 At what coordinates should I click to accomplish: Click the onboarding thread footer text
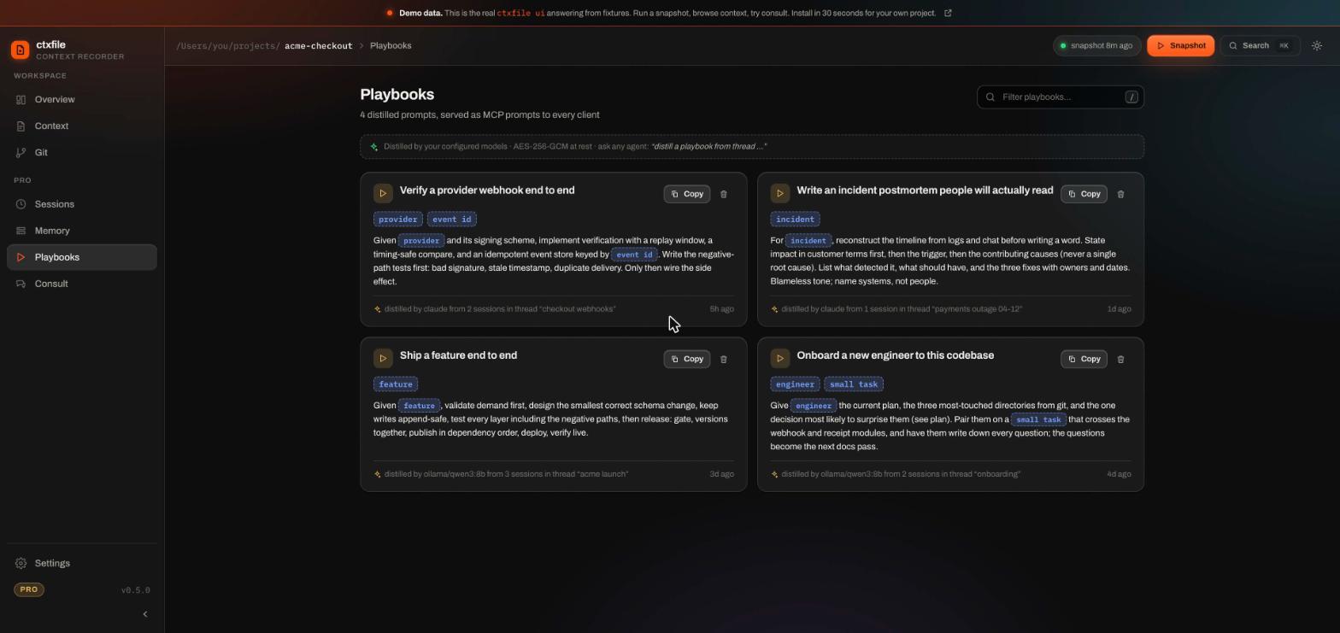(901, 474)
